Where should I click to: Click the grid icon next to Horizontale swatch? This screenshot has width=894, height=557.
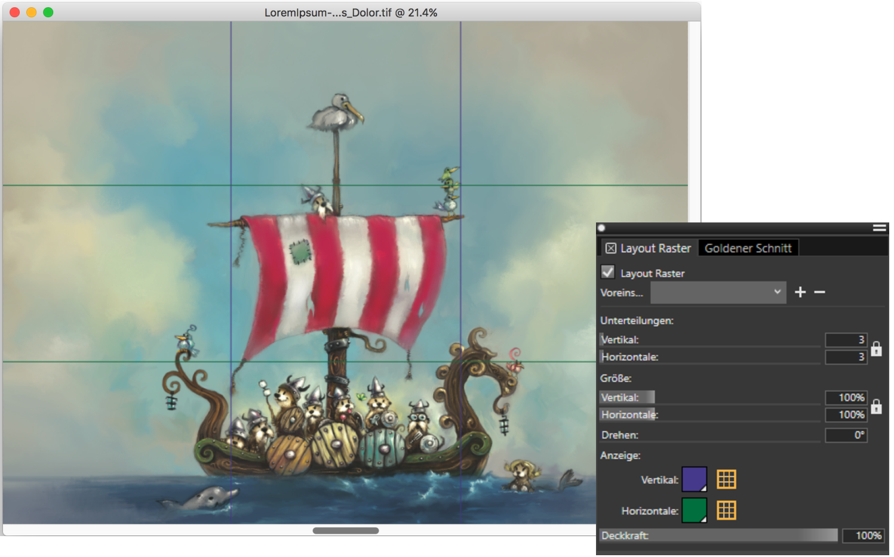(726, 510)
